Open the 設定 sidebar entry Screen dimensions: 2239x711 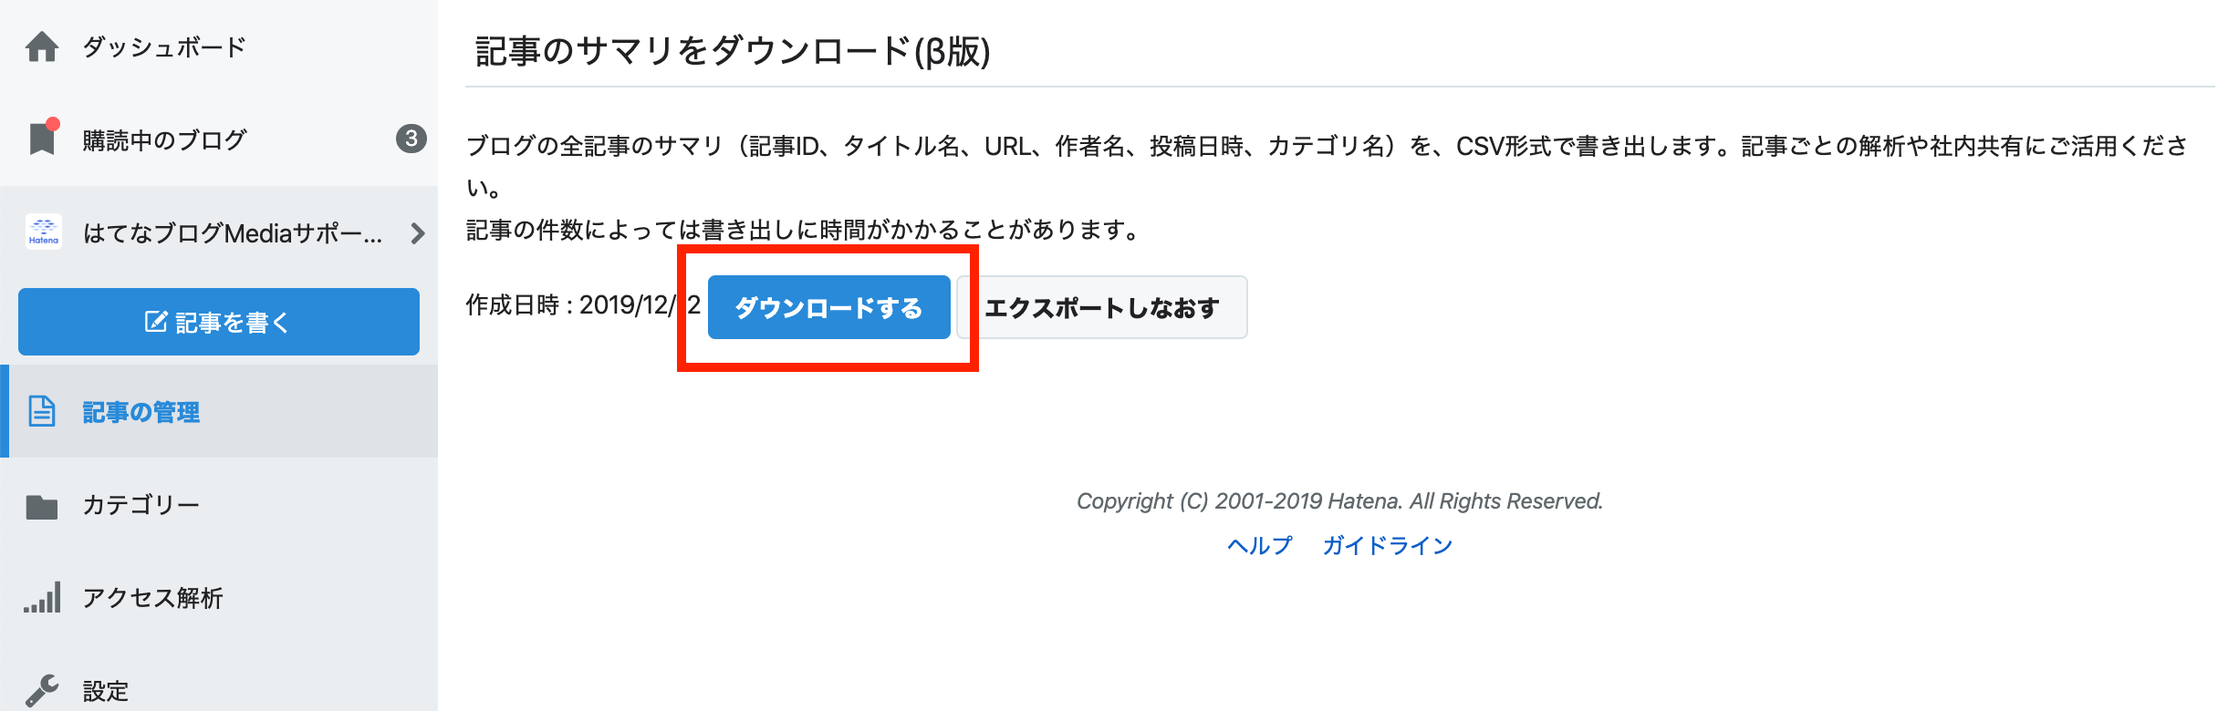point(105,691)
